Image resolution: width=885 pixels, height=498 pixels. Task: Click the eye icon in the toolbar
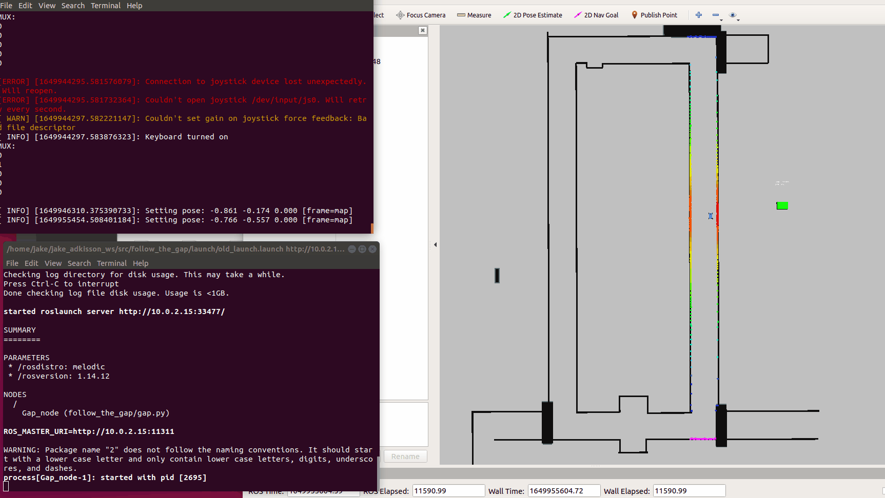[732, 15]
